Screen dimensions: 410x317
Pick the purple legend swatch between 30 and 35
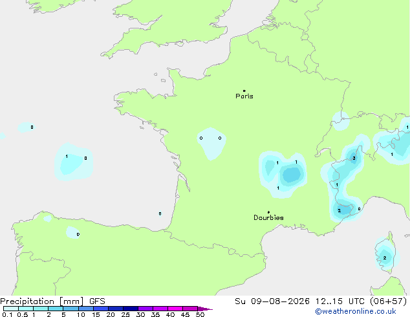coord(146,309)
